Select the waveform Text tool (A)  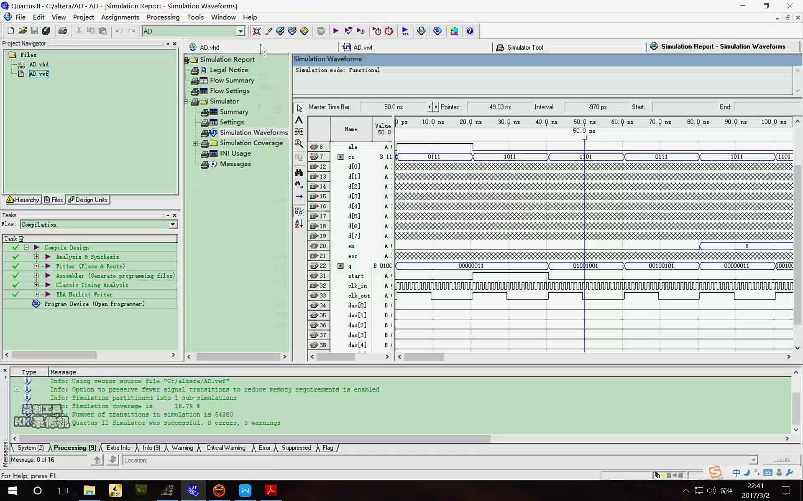pyautogui.click(x=299, y=120)
